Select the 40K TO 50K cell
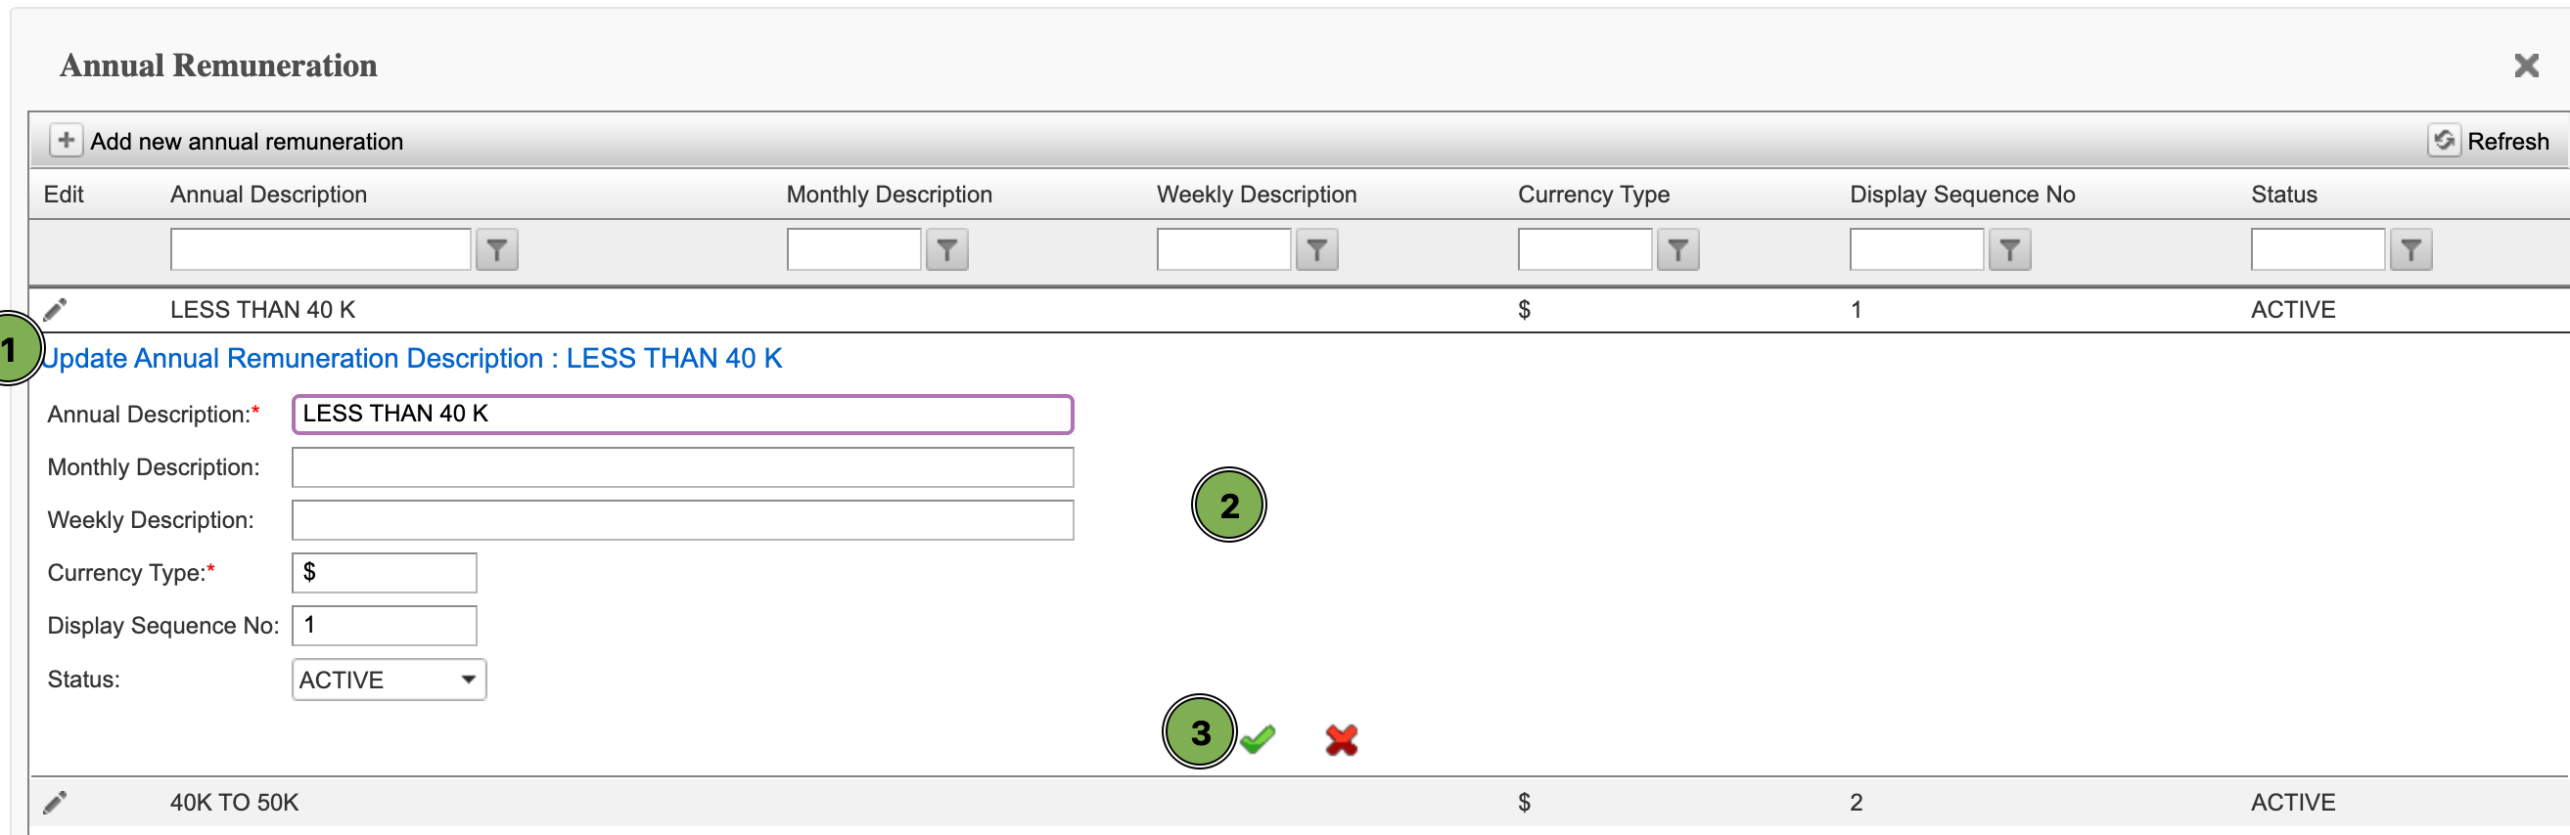The width and height of the screenshot is (2570, 835). (235, 802)
